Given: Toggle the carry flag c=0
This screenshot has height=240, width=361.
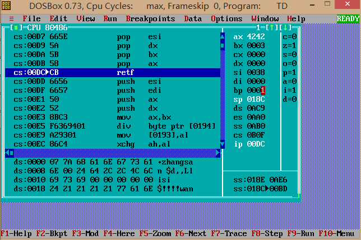Looking at the screenshot, I should point(290,37).
